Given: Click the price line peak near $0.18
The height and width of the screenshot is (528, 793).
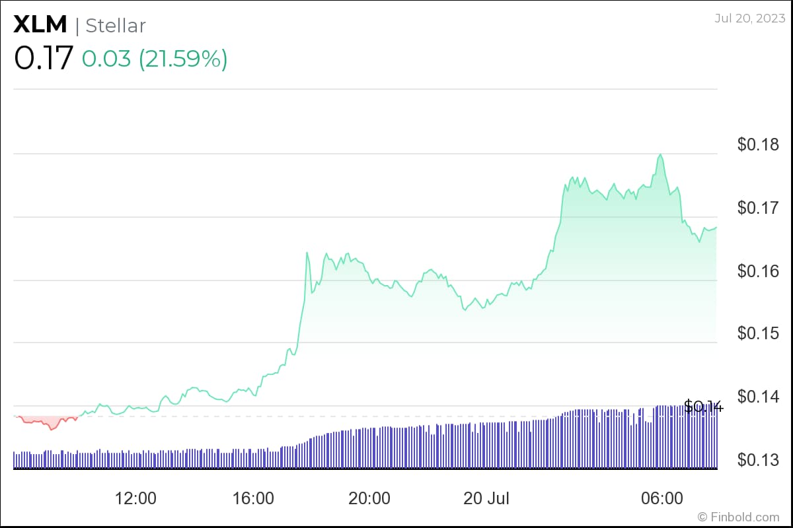Looking at the screenshot, I should pos(660,156).
